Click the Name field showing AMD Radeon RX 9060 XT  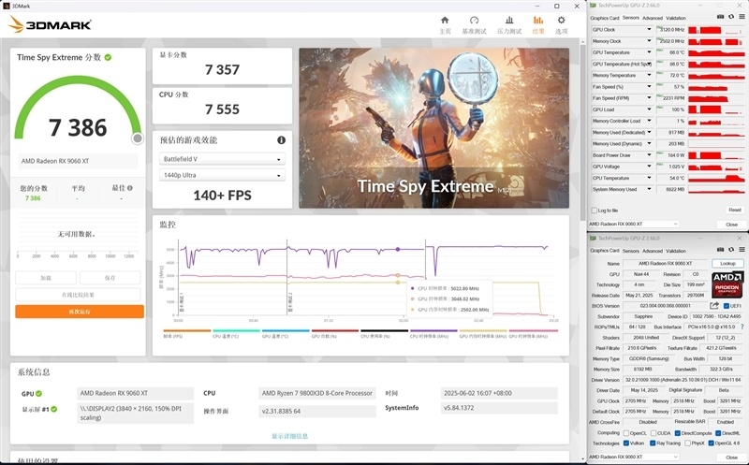click(x=665, y=264)
